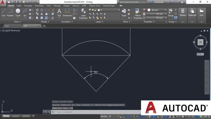Open the Parametric ribbon tab
This screenshot has height=119, width=211.
(39, 6)
